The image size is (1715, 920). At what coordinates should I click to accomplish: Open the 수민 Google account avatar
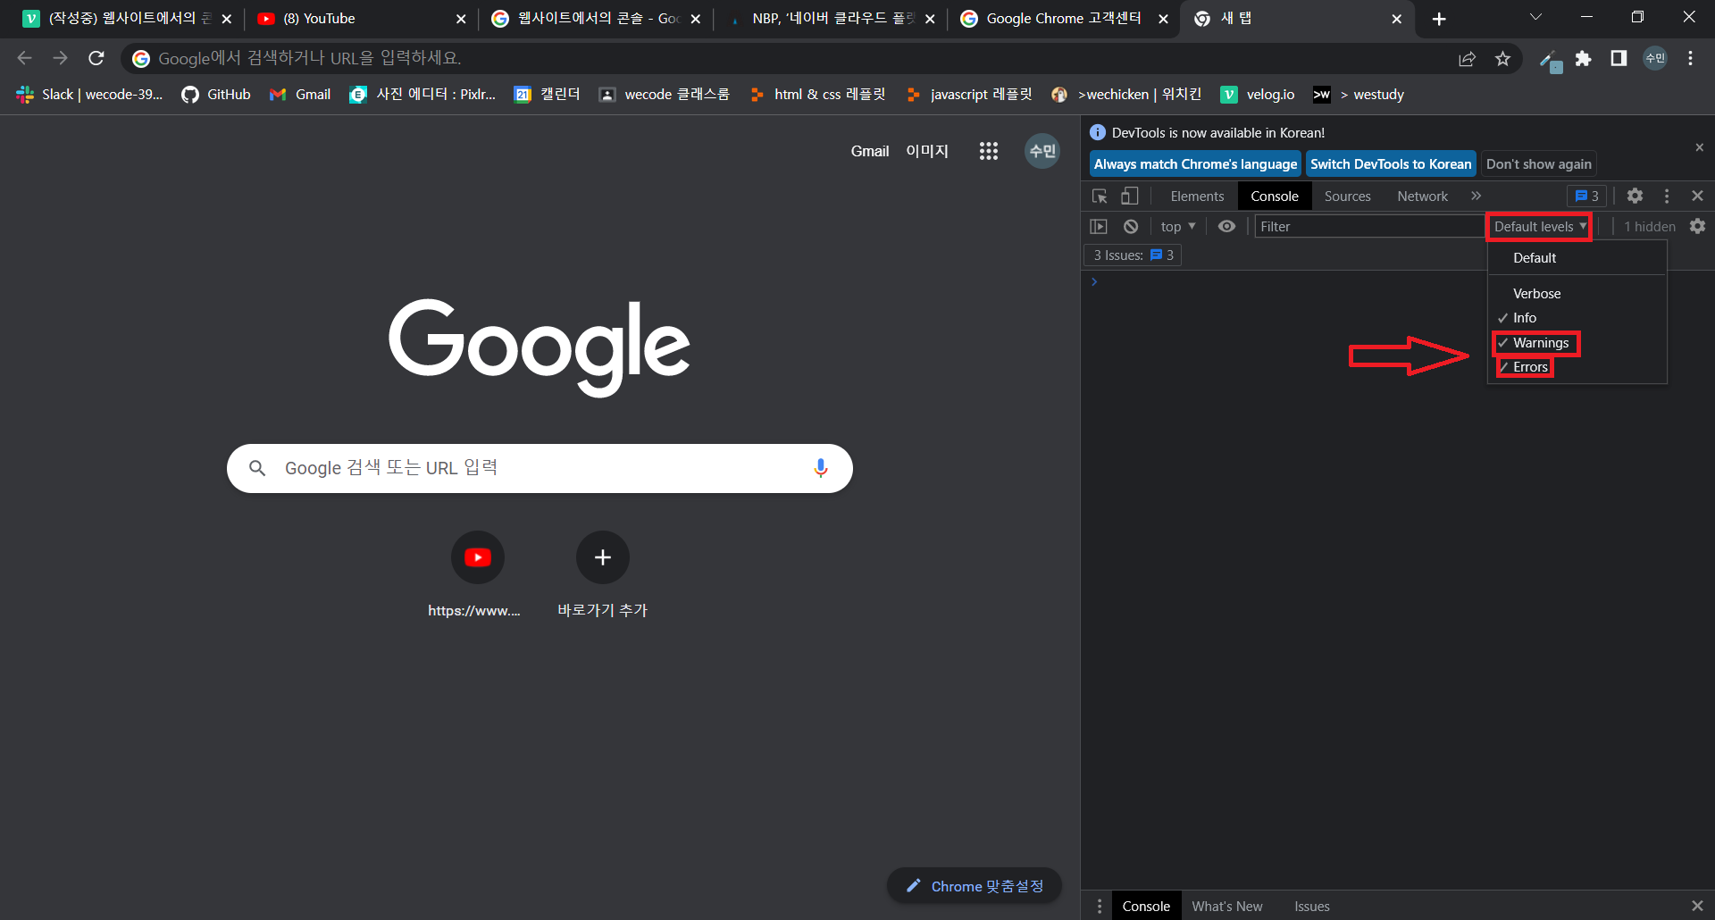point(1042,151)
